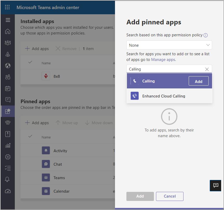224x210 pixels.
Task: Click the Activity app icon
Action: click(x=46, y=150)
